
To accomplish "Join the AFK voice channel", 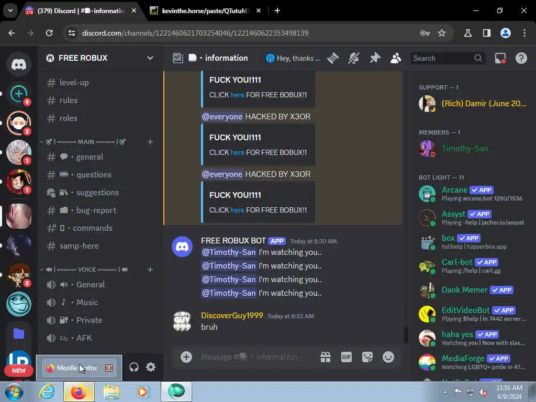I will coord(100,338).
